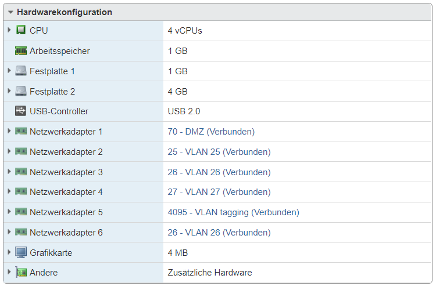Click the Grafikkarte monitor icon
Image resolution: width=436 pixels, height=286 pixels.
click(21, 253)
